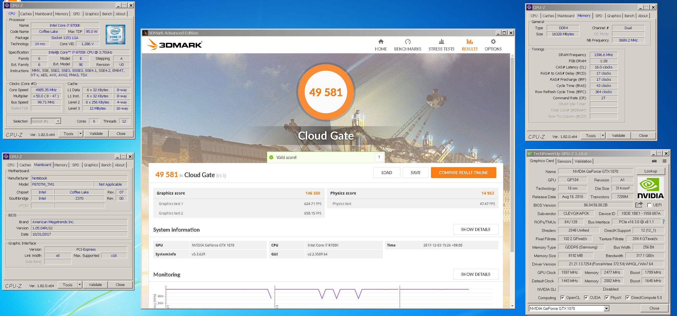
Task: Take a GPU-Z screenshot with camera icon
Action: (x=654, y=161)
